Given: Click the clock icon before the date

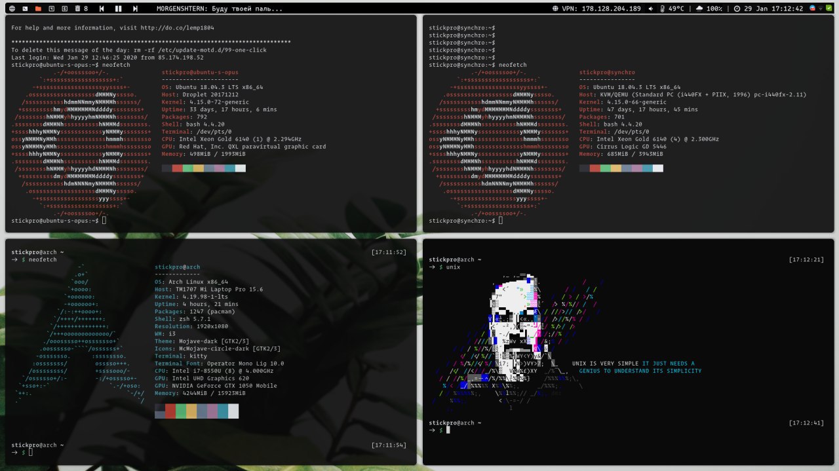Looking at the screenshot, I should click(x=737, y=9).
